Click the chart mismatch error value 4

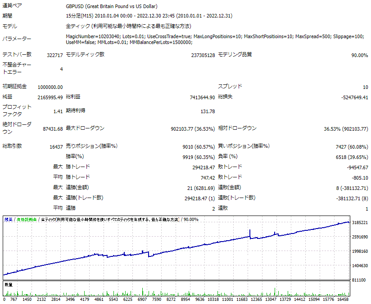(x=62, y=69)
